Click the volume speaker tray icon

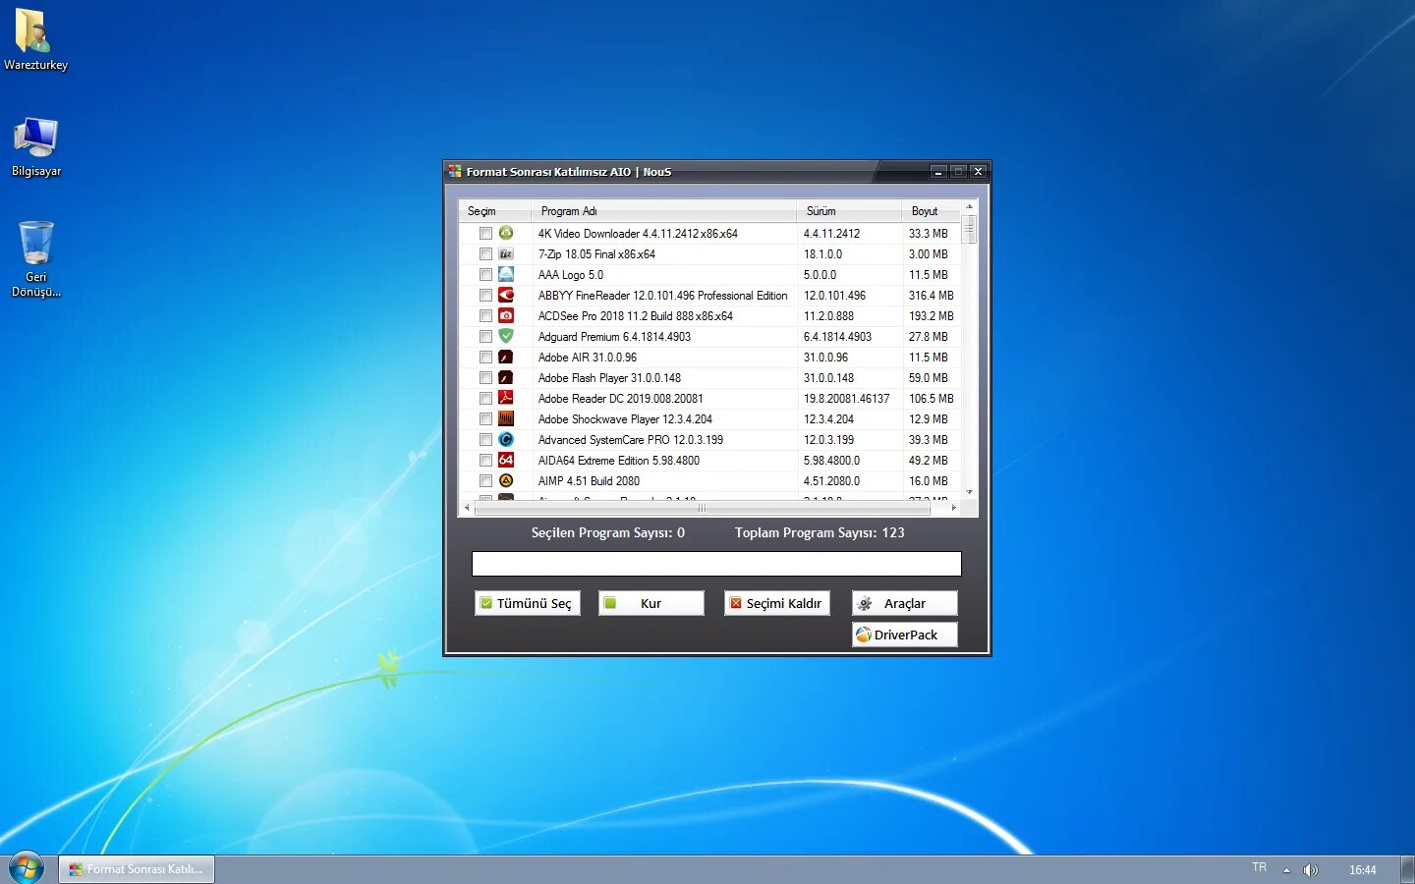point(1310,869)
